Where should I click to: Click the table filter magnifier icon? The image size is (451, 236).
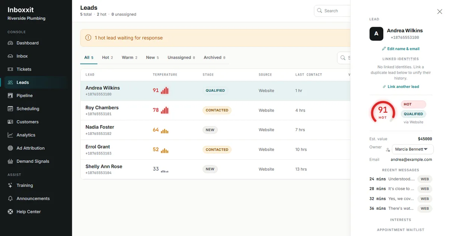click(x=343, y=58)
